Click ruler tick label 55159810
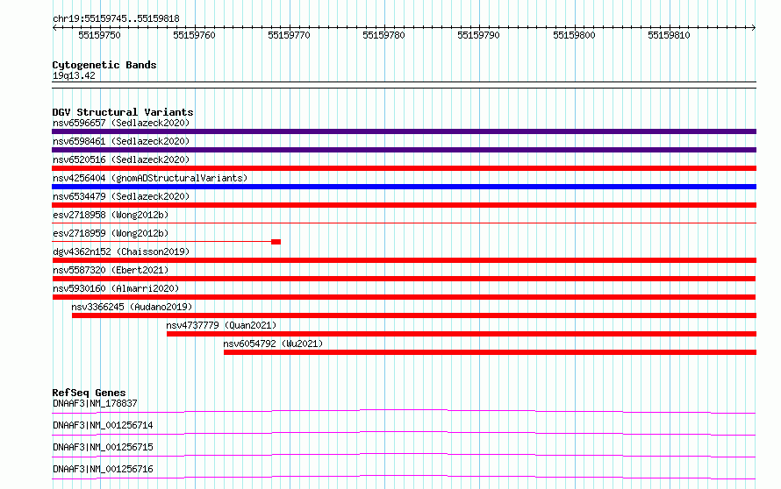 669,35
